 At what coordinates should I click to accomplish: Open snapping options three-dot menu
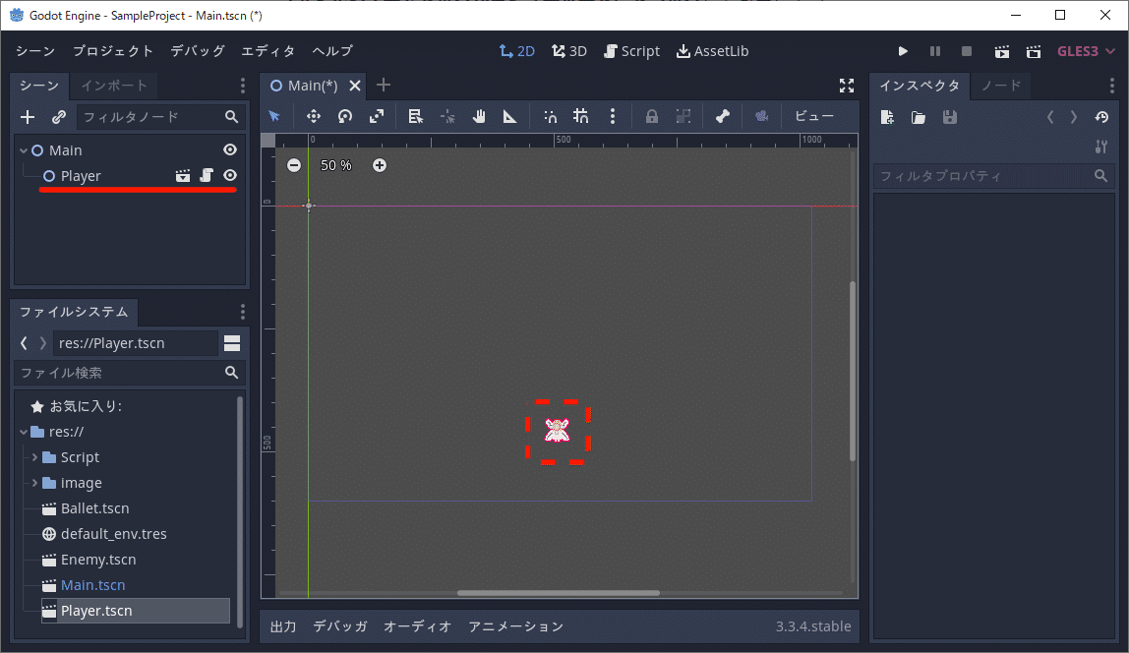613,117
